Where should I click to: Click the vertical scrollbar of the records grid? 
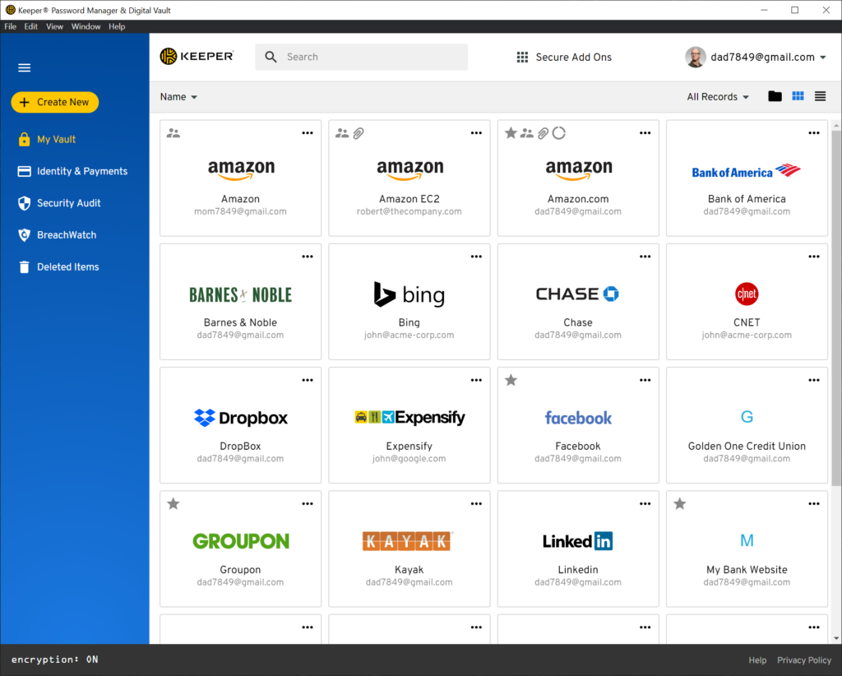click(x=836, y=308)
